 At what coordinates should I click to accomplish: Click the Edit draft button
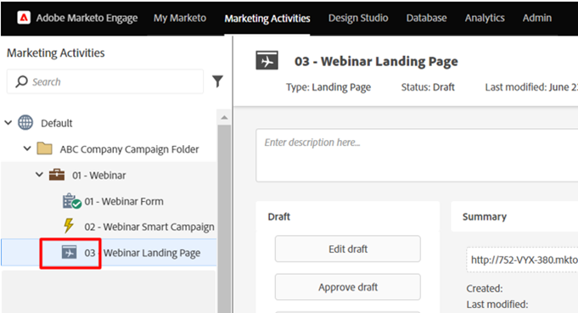tap(348, 249)
